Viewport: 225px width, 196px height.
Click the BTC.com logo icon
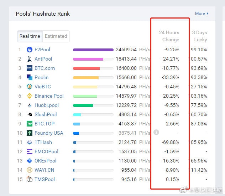(30, 68)
